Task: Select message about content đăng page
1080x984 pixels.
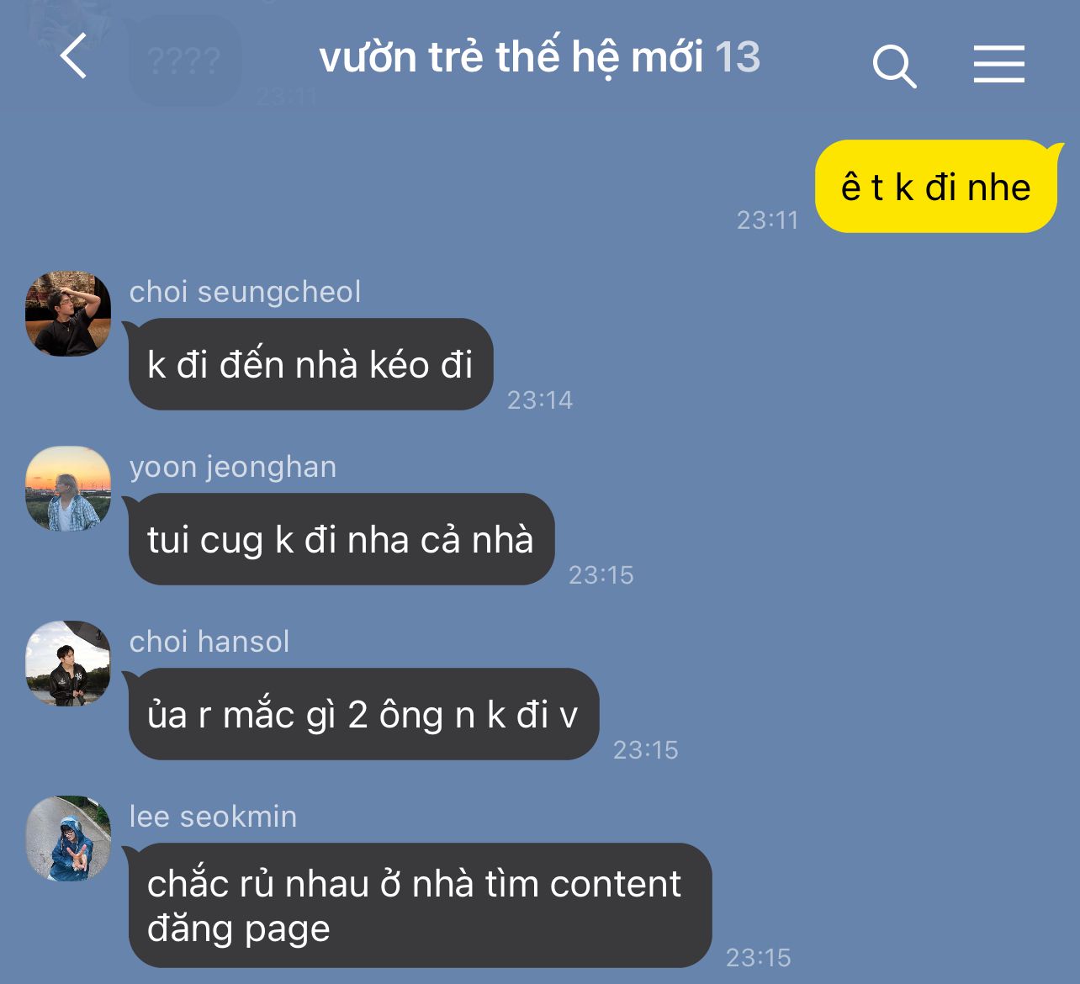Action: [418, 906]
